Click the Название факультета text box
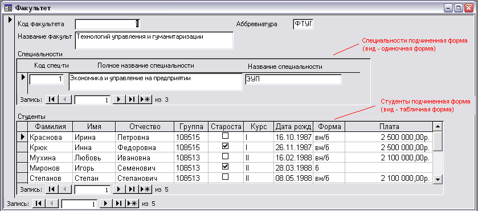 click(154, 40)
